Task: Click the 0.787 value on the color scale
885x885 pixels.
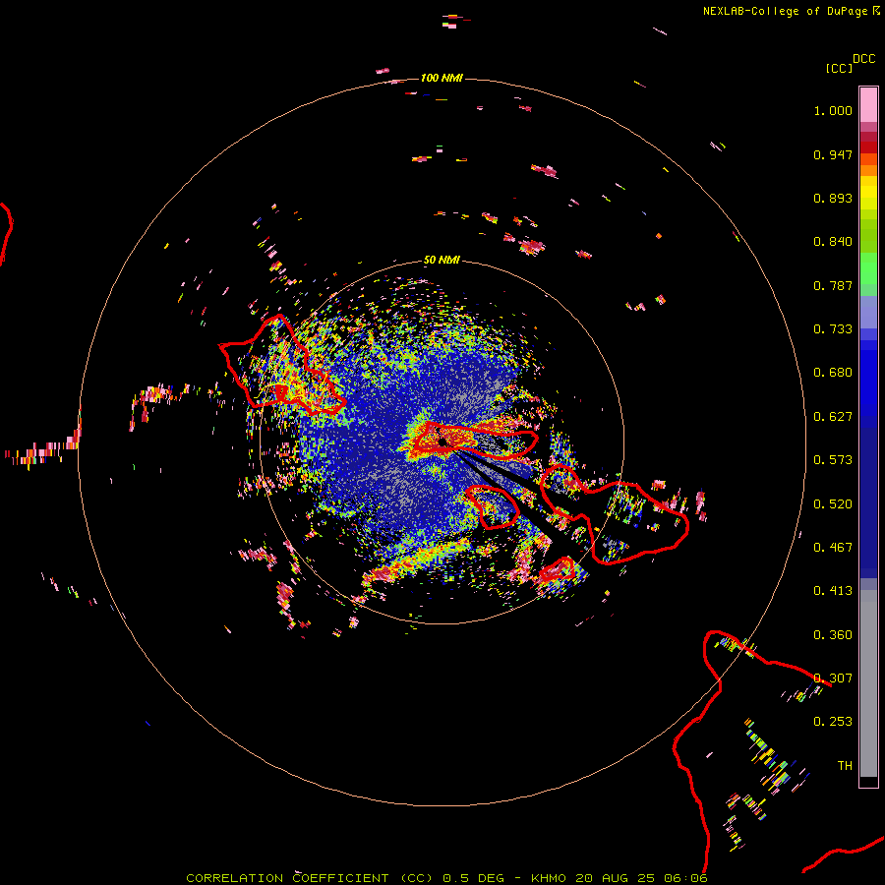Action: point(833,285)
